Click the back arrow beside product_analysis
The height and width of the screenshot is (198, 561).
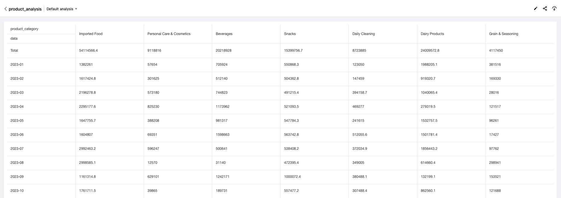[6, 9]
